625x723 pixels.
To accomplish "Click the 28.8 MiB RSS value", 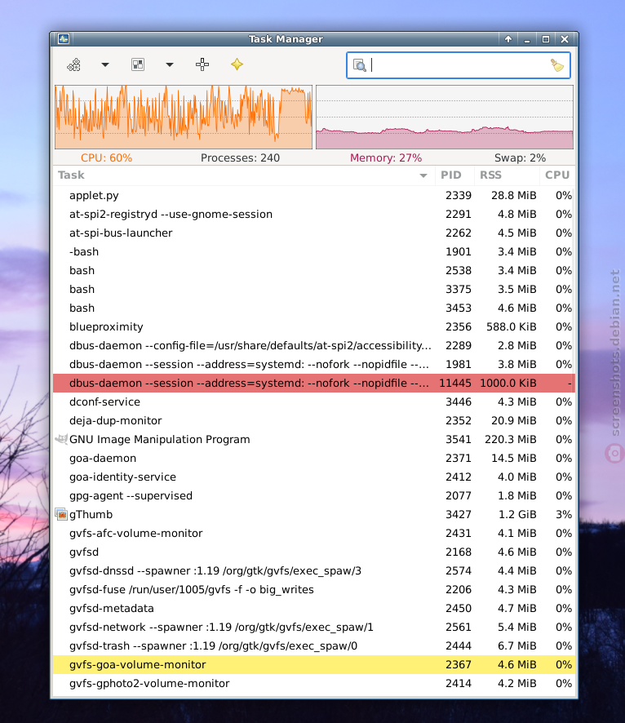I will [514, 196].
